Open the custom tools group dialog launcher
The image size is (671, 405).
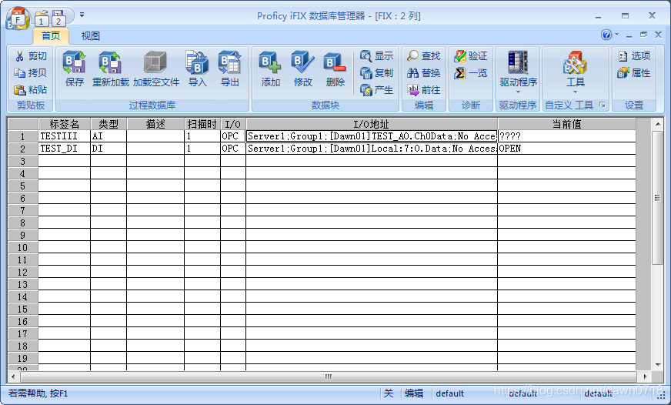[603, 105]
